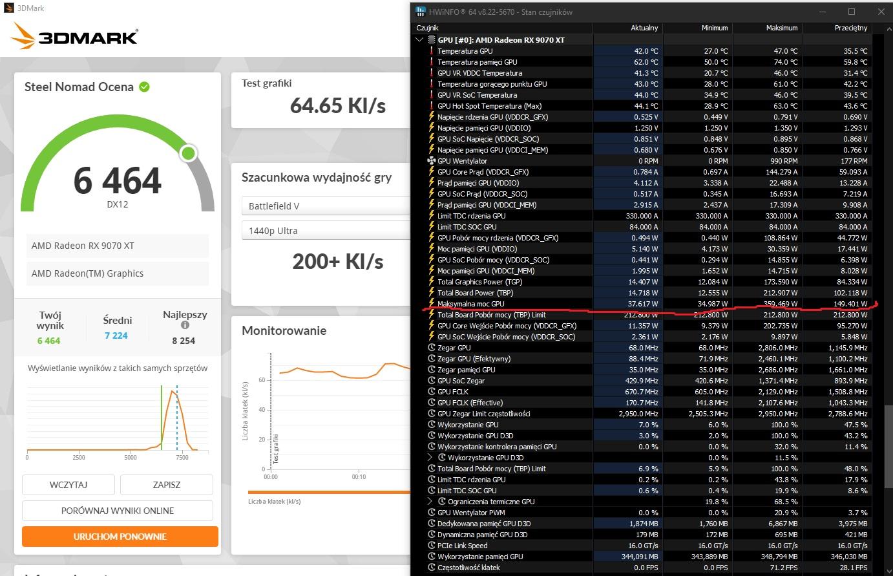Click the clock icon of Zegar pamięci GPU row

pyautogui.click(x=432, y=370)
